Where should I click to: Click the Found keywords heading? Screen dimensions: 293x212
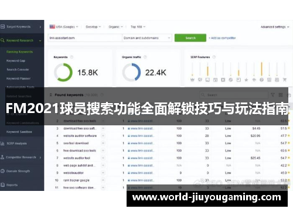point(69,95)
